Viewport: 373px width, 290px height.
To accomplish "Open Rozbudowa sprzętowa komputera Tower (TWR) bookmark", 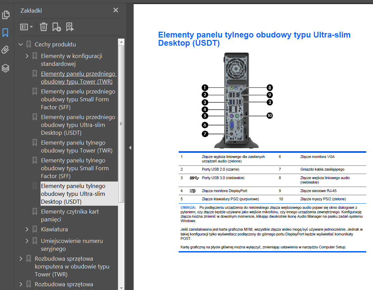I will pos(72,266).
